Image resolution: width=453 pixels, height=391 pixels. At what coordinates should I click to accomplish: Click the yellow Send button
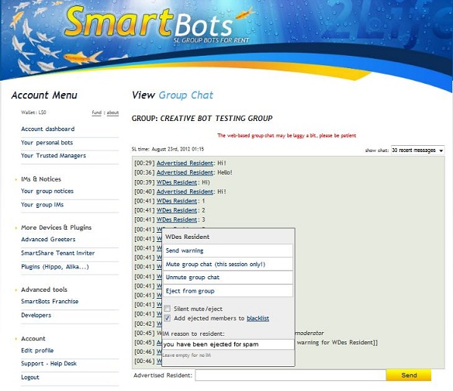point(409,375)
